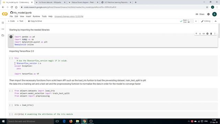
Task: Open a new browser tab
Action: [135, 2]
